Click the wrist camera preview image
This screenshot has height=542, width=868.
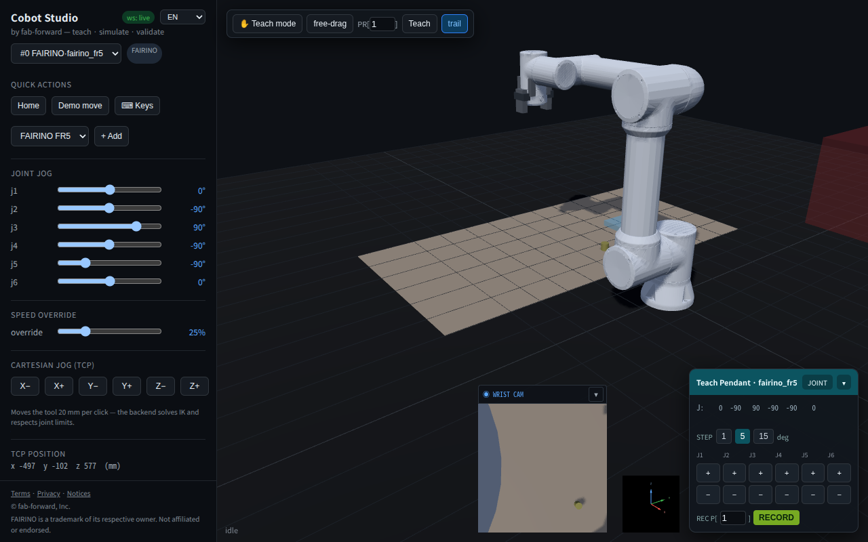[x=542, y=468]
